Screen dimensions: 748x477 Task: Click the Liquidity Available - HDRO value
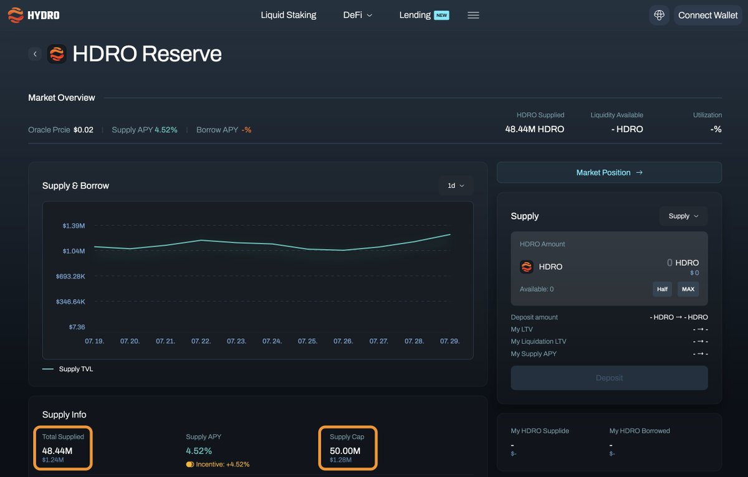[627, 130]
